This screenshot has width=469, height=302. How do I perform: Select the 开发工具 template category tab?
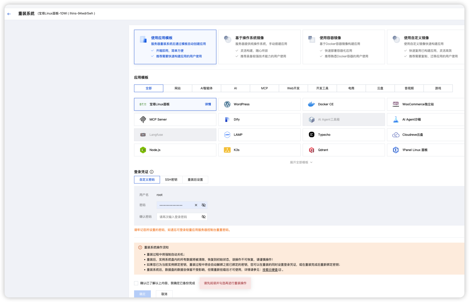coord(322,88)
